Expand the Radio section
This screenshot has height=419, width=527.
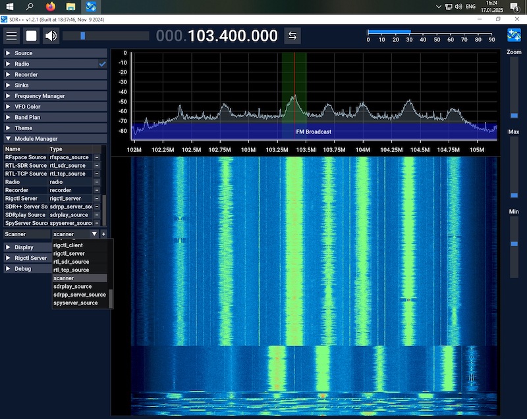point(55,64)
